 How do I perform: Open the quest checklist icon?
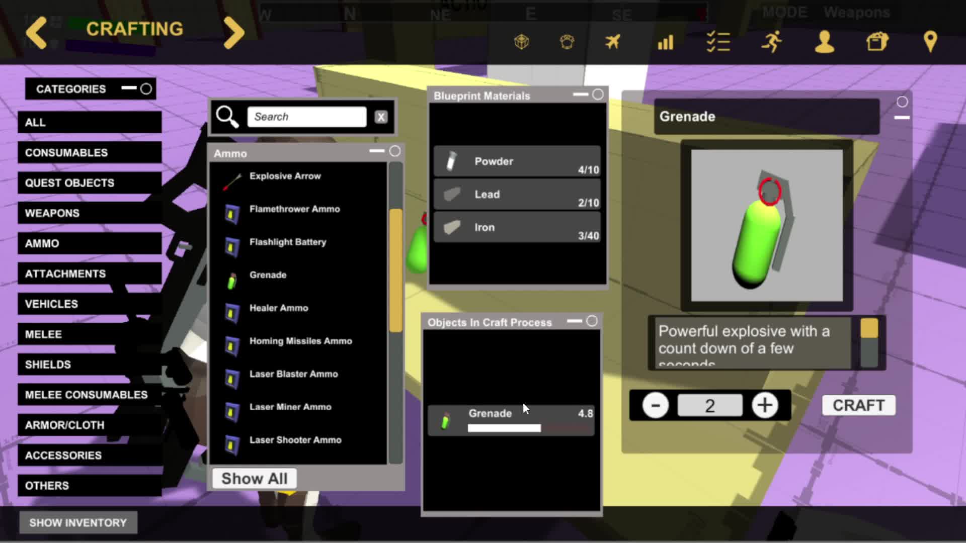click(x=718, y=42)
